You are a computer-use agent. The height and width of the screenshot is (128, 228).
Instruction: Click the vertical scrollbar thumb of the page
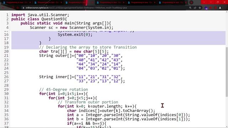coord(227,72)
